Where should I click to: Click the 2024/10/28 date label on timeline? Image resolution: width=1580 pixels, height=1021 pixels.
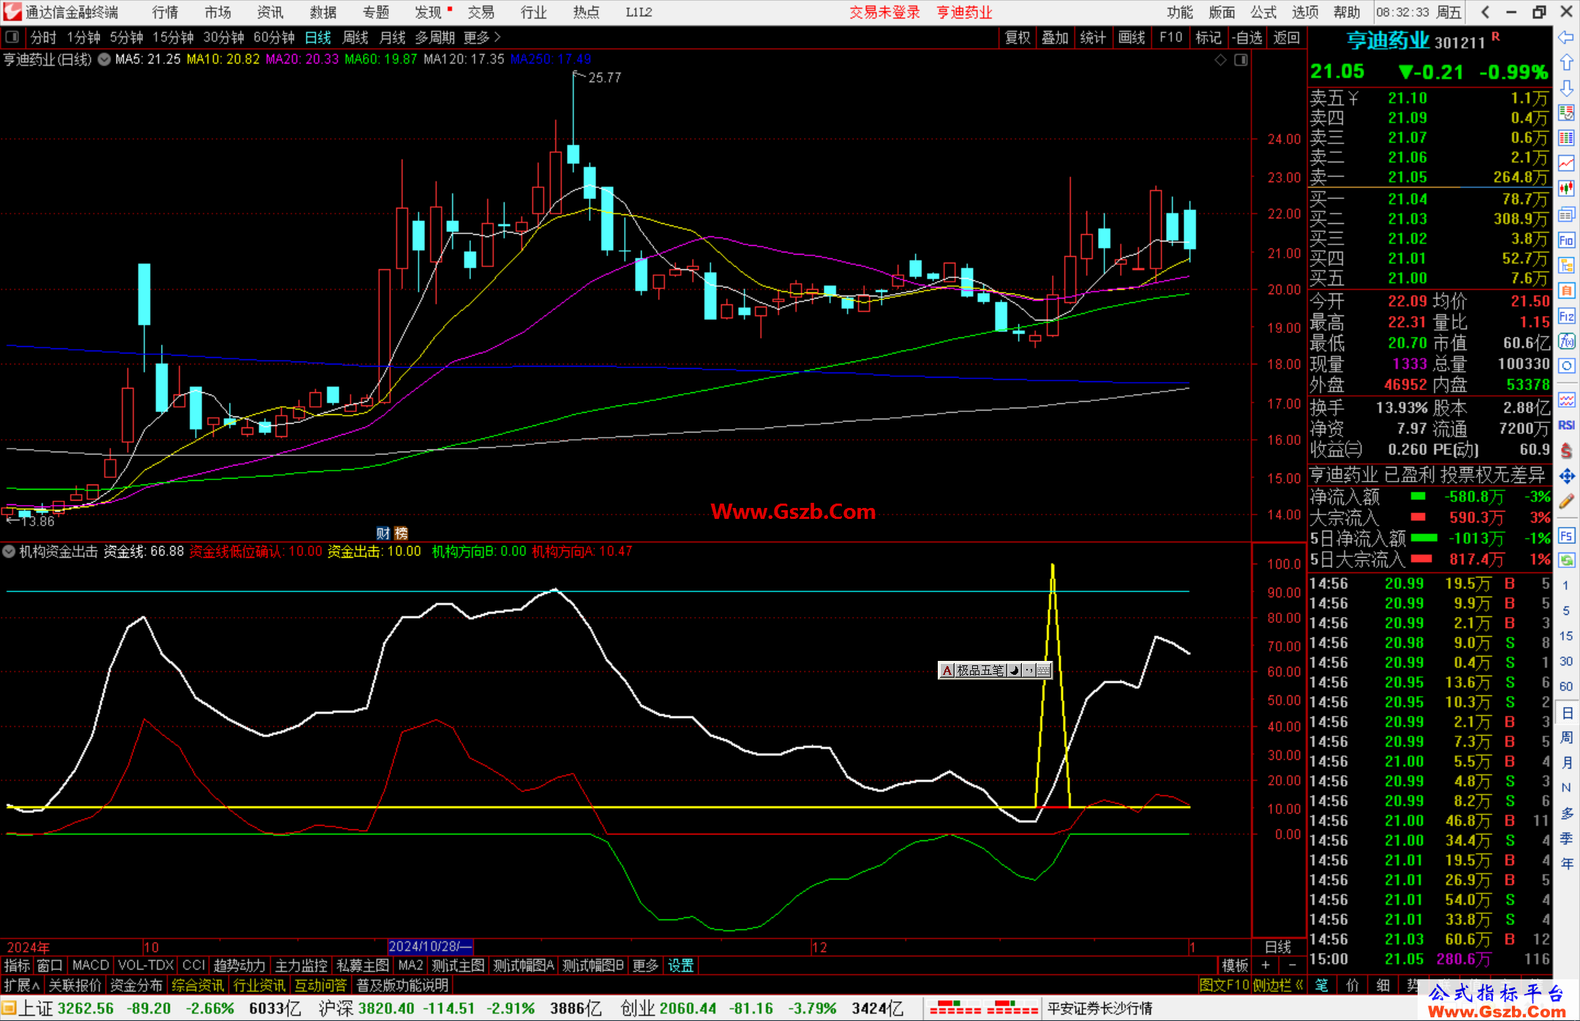(x=430, y=946)
